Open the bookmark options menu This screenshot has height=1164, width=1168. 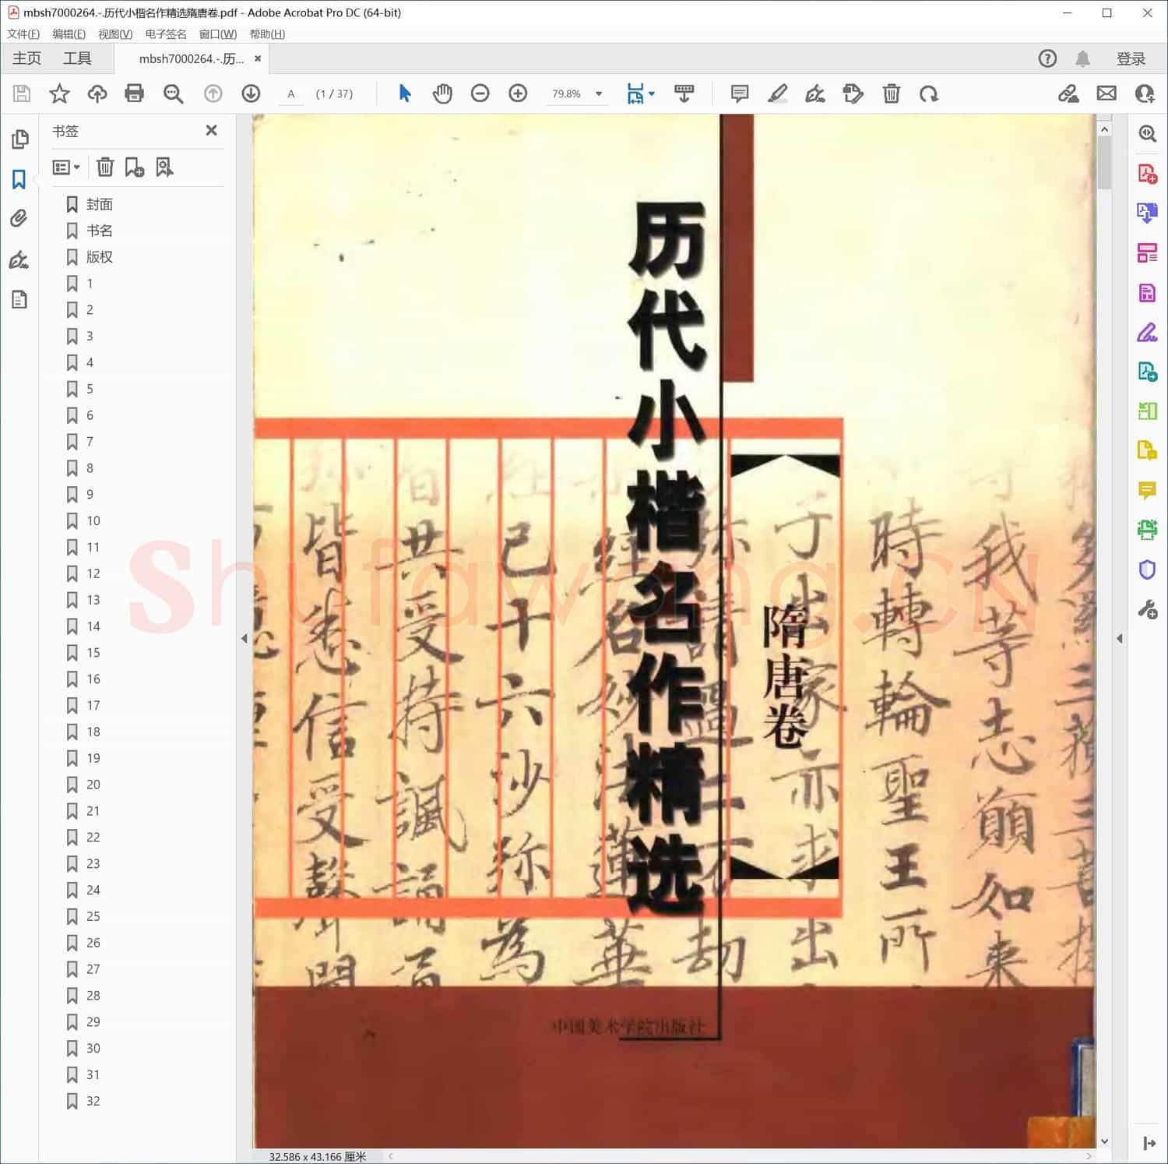click(x=66, y=167)
